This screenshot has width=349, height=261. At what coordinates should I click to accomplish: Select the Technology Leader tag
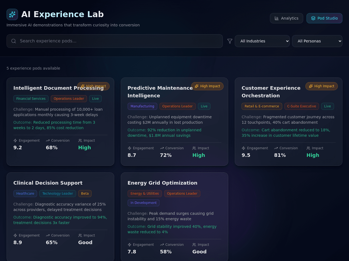coord(58,194)
